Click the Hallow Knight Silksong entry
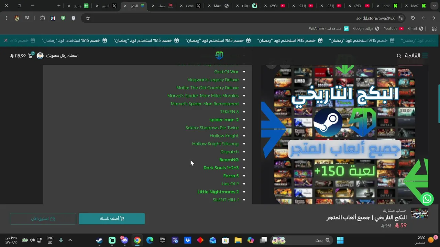 (215, 144)
